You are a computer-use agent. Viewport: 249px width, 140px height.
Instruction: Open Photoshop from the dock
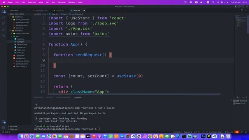[203, 136]
